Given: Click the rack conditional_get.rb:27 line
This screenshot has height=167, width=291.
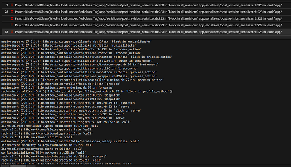Looking at the screenshot, I should (47, 133).
